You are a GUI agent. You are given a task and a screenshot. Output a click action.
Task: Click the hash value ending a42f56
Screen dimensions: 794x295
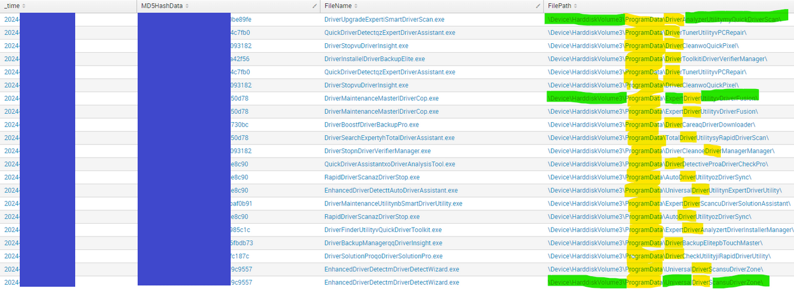click(x=240, y=59)
